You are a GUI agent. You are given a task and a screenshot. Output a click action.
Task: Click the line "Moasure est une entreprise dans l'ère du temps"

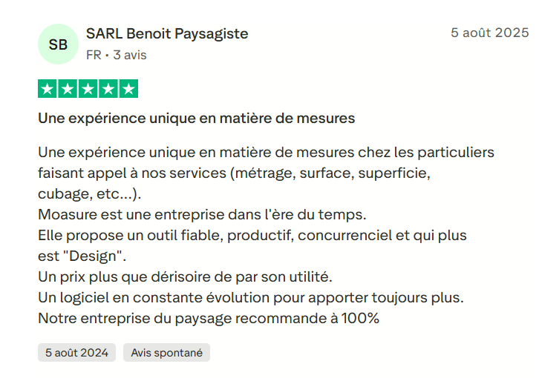coord(202,215)
